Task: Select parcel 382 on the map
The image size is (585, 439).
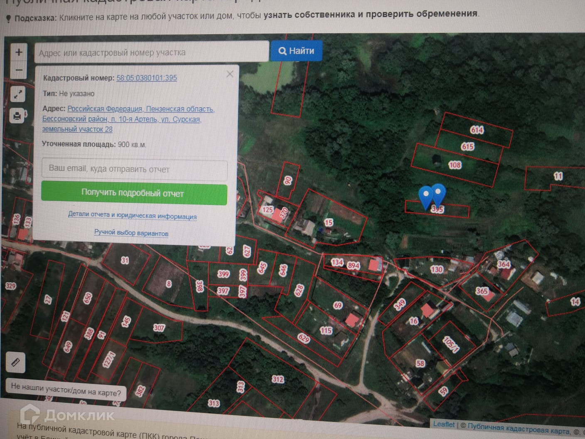Action: coord(140,391)
